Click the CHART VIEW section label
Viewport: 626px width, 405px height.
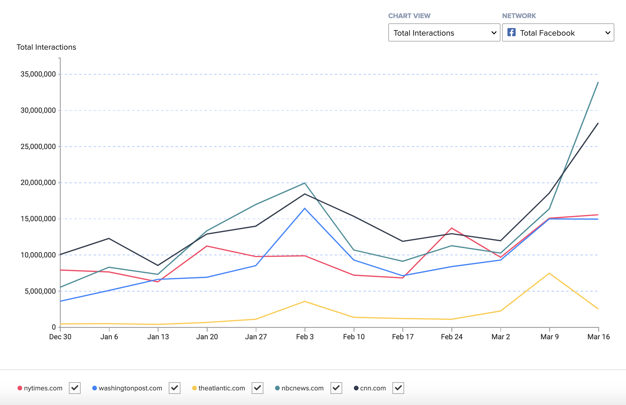pyautogui.click(x=409, y=15)
